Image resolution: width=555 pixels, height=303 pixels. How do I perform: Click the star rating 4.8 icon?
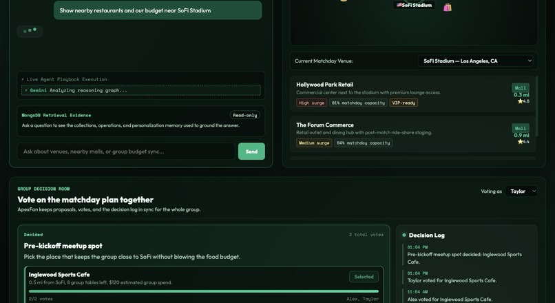point(521,101)
